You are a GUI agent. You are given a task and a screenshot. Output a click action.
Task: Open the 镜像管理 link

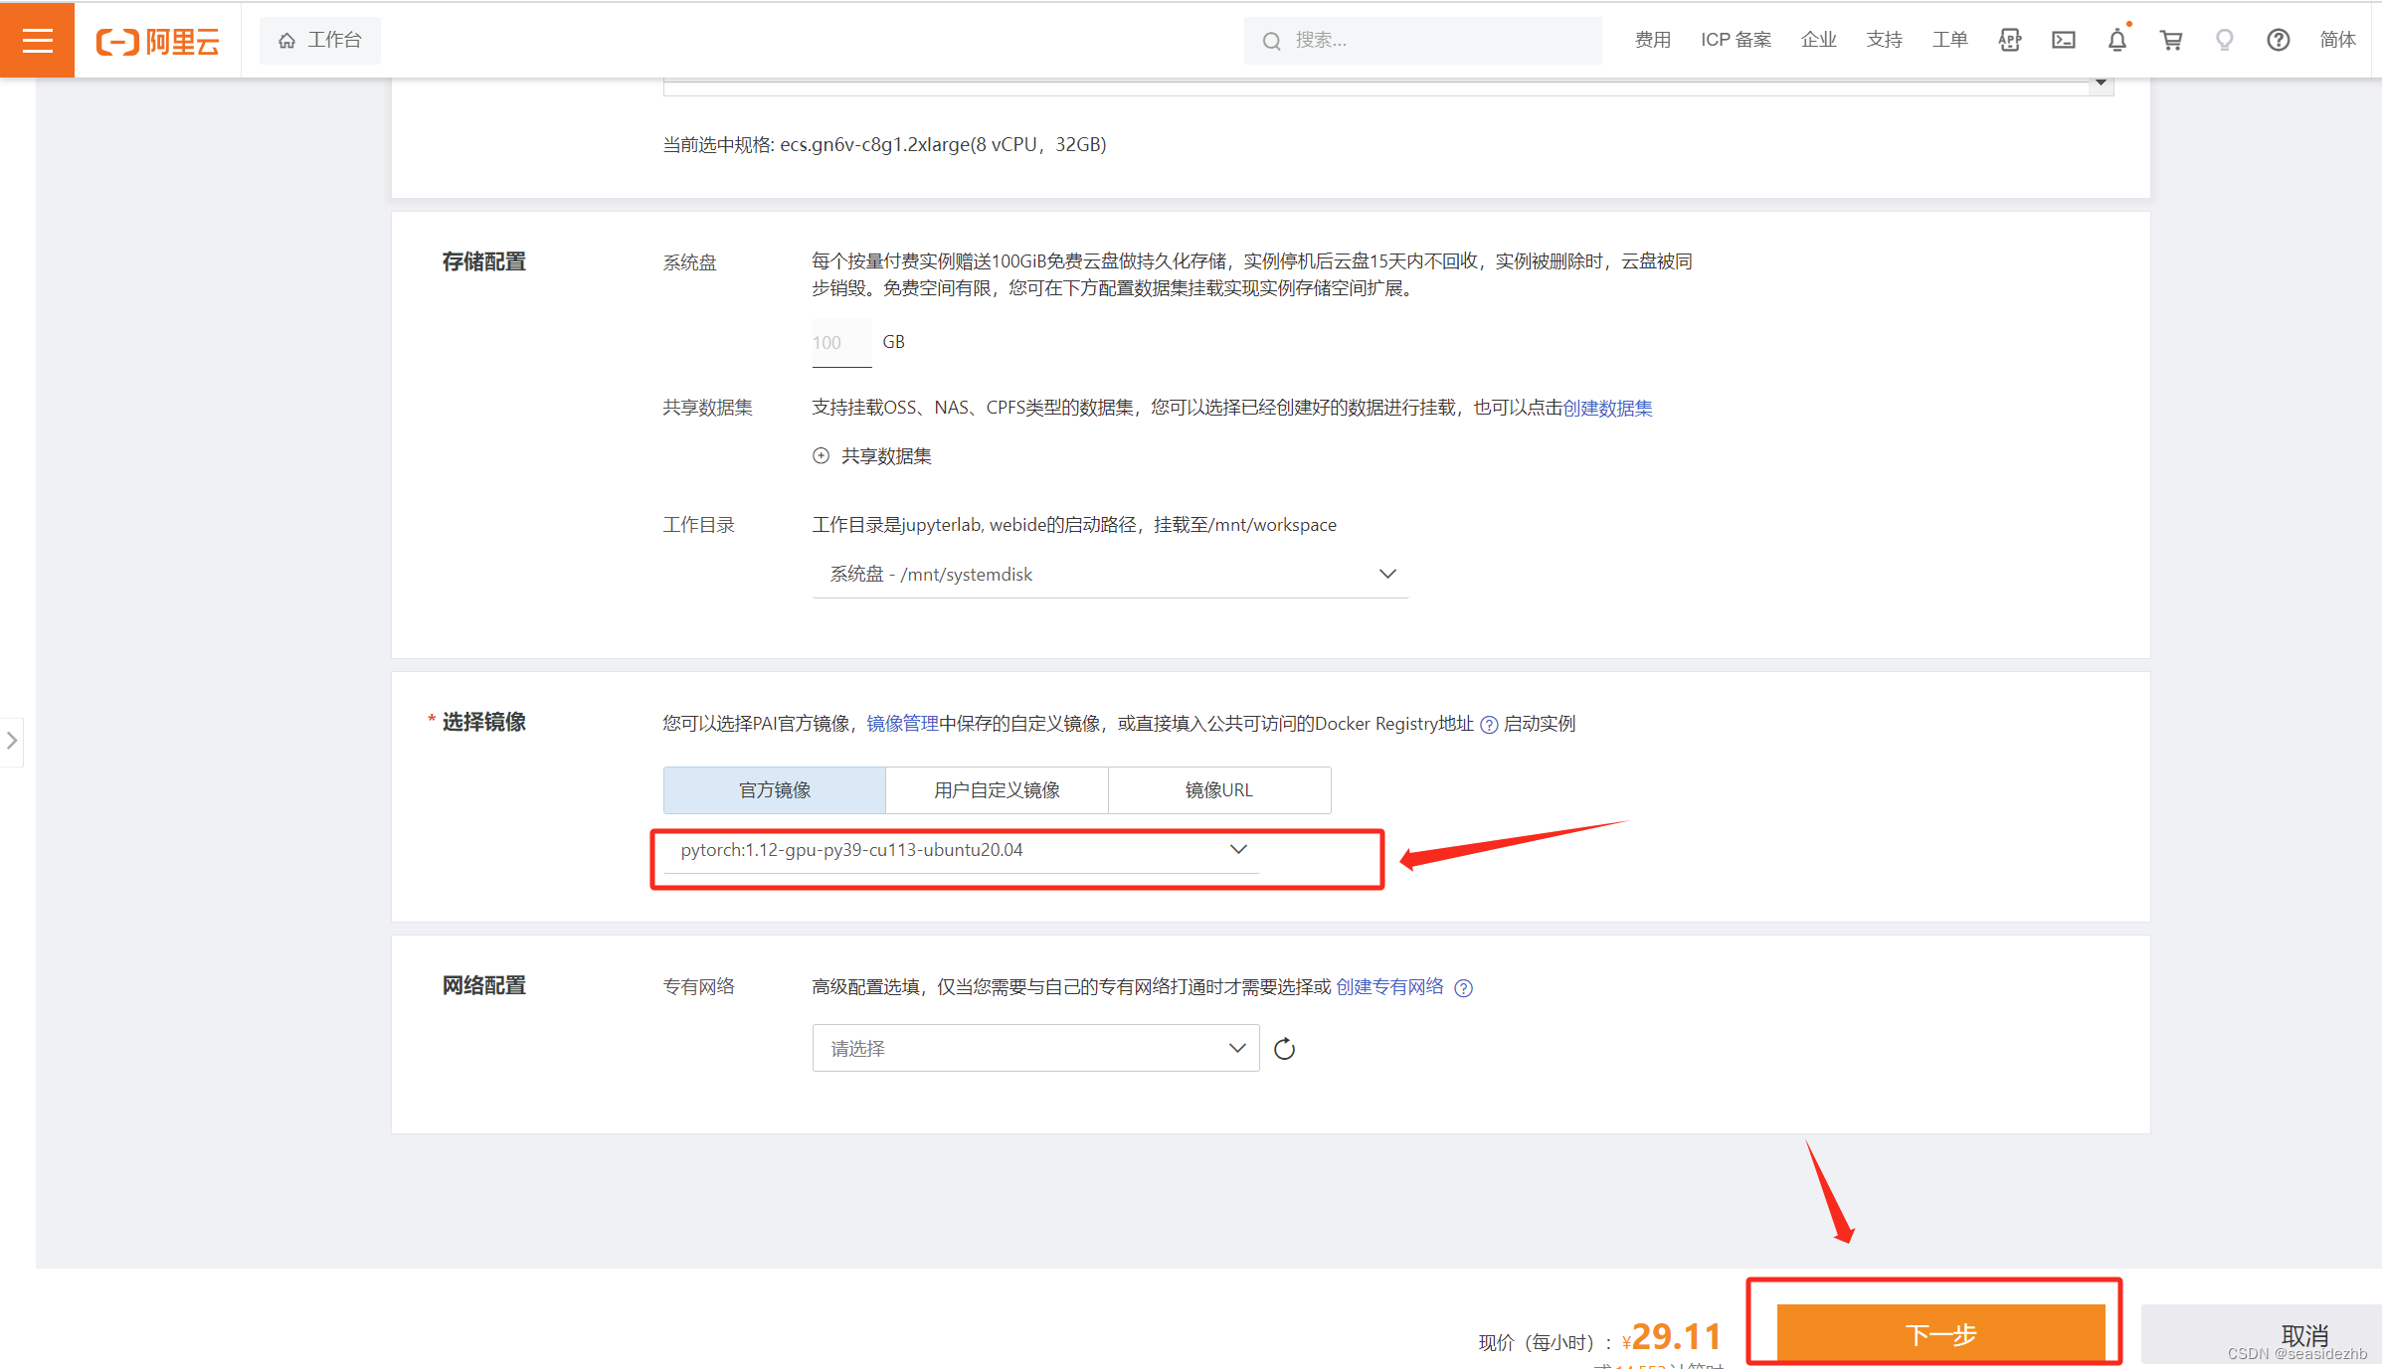pyautogui.click(x=902, y=724)
